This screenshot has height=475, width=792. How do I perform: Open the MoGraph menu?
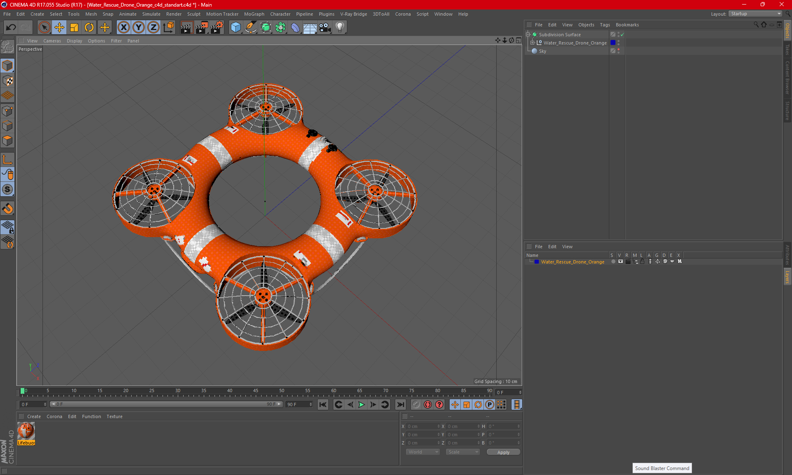point(254,14)
